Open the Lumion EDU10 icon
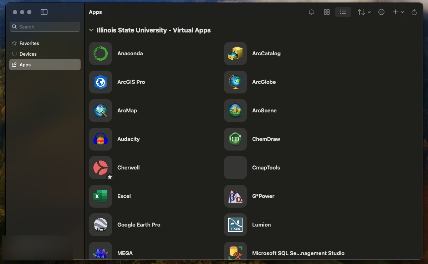The height and width of the screenshot is (264, 428). click(235, 225)
